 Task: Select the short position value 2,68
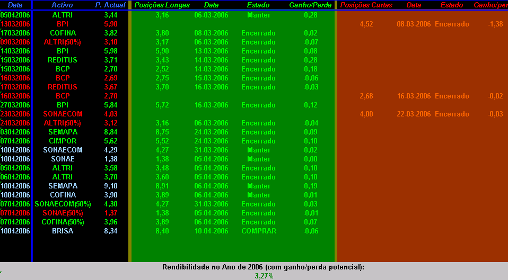[x=366, y=96]
